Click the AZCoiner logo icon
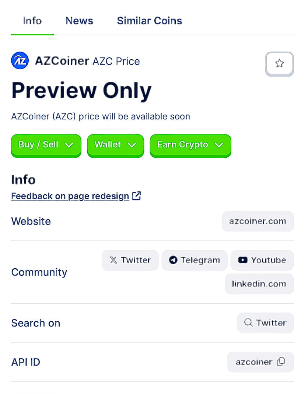Screen dimensions: 305x394 click(20, 61)
